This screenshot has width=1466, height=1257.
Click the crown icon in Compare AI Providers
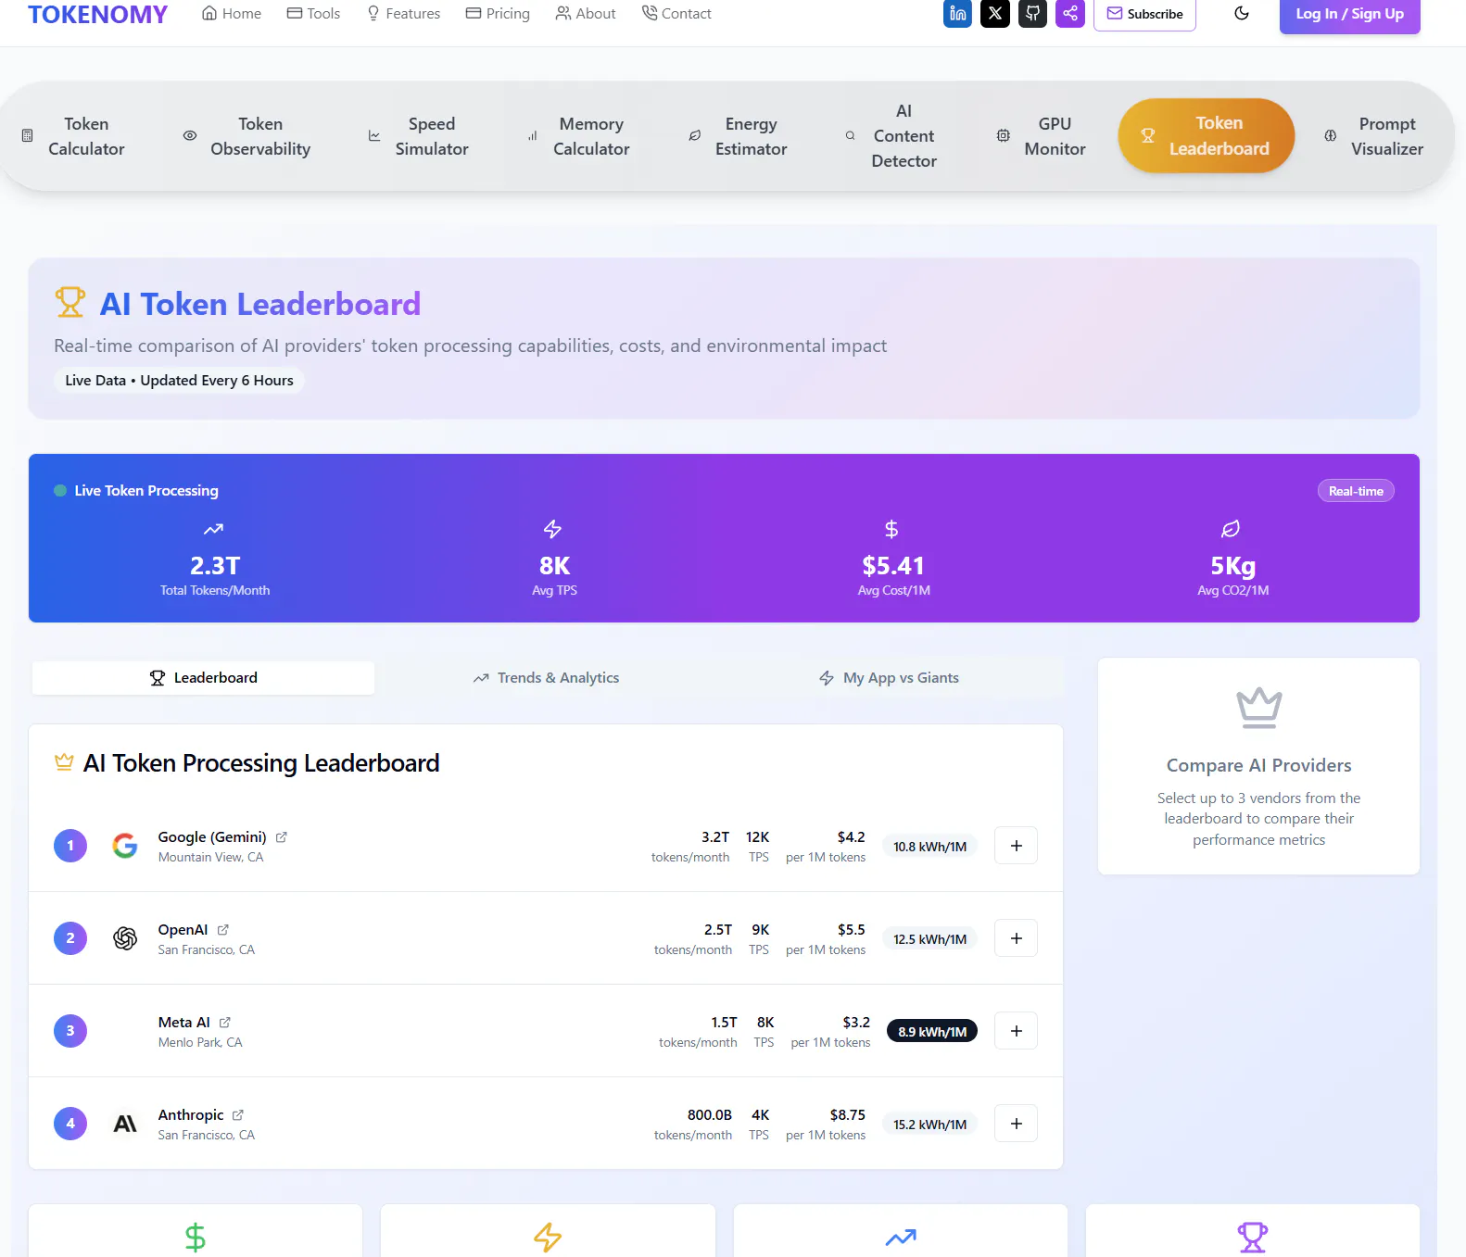[x=1258, y=708]
